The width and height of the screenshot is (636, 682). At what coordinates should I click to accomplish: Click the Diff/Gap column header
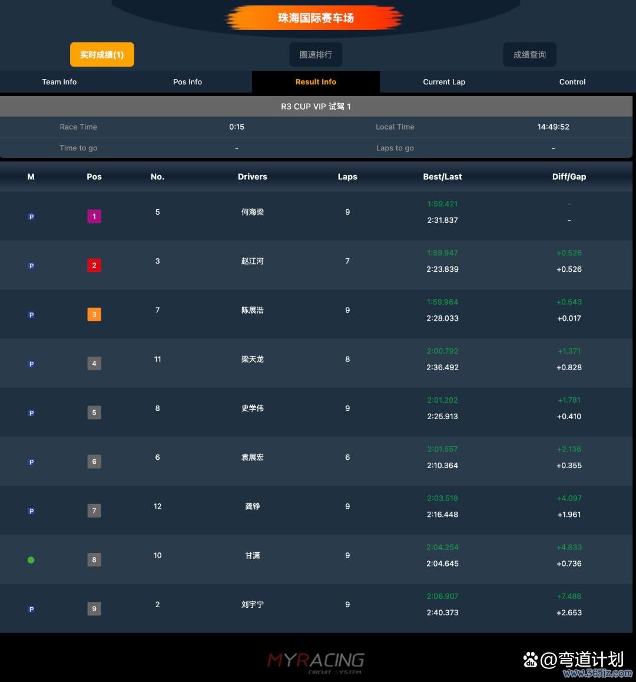[569, 177]
